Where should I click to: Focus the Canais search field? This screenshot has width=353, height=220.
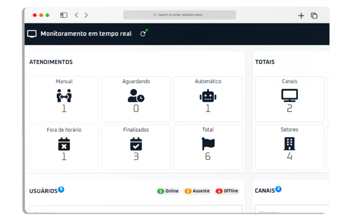pos(292,209)
